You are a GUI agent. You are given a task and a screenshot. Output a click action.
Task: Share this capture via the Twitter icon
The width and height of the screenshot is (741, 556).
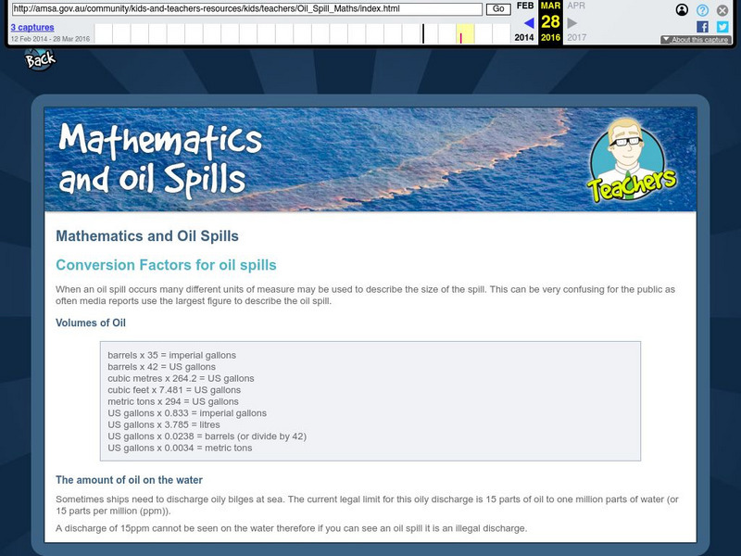click(x=722, y=27)
